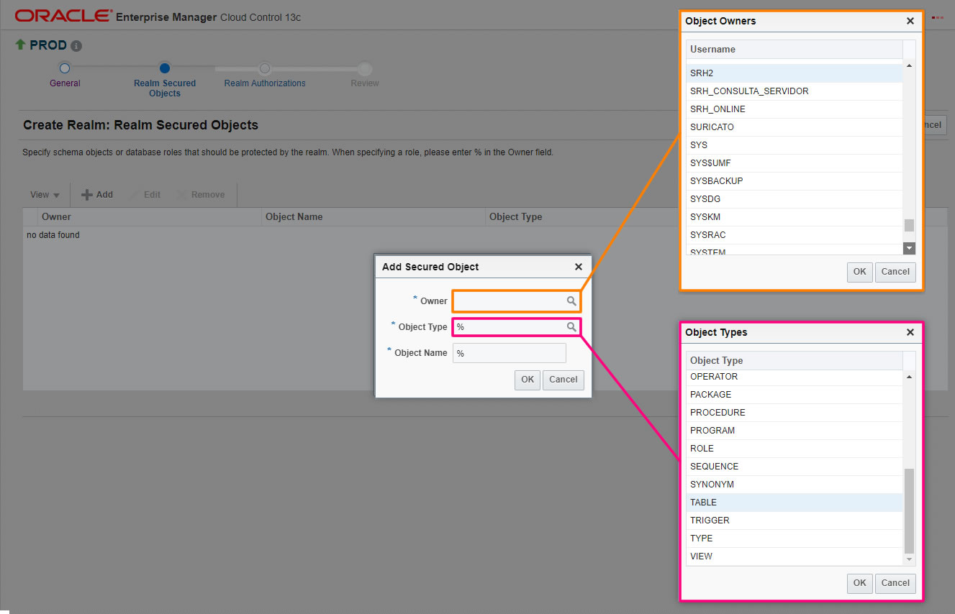Click the PROD database name

[x=48, y=45]
